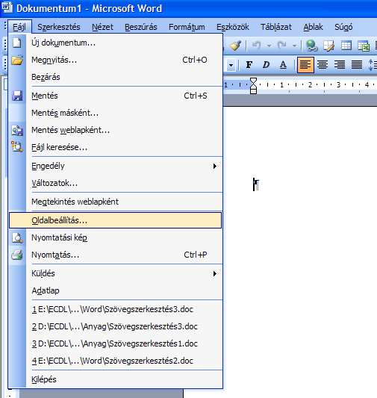Open the Szerkesztés menu
This screenshot has height=398, width=377.
59,27
